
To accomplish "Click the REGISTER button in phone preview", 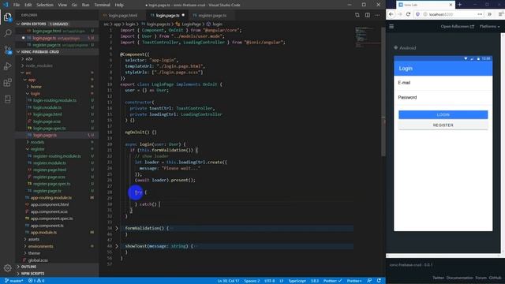I will click(x=443, y=125).
